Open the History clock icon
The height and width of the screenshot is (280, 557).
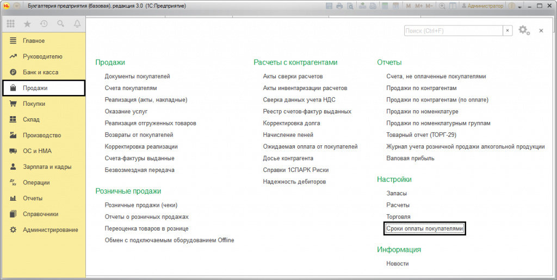pos(44,24)
